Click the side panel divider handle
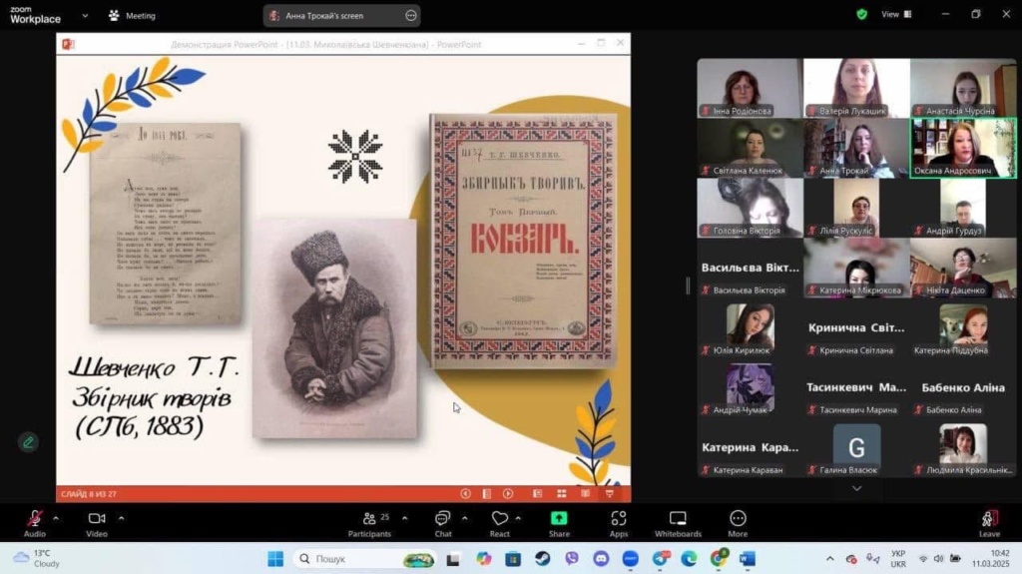Viewport: 1022px width, 574px height. point(688,286)
